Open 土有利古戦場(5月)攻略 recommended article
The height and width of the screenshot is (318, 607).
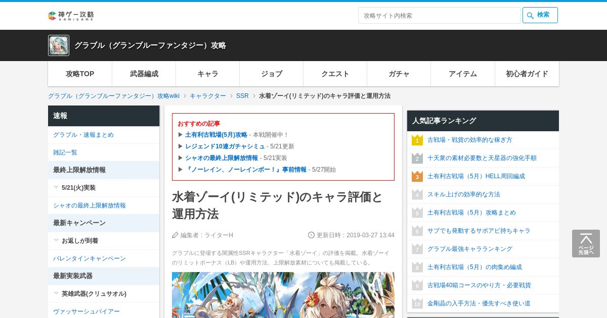[216, 135]
